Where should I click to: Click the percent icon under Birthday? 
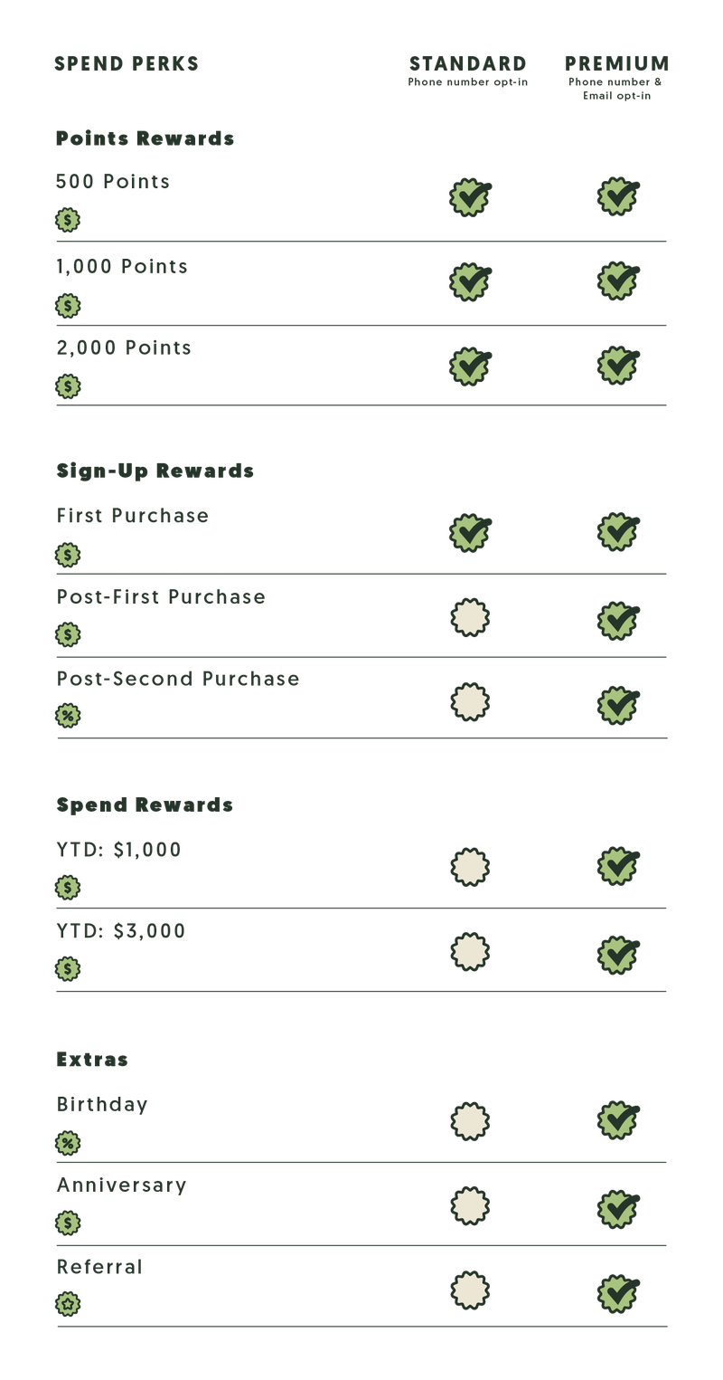point(68,1142)
